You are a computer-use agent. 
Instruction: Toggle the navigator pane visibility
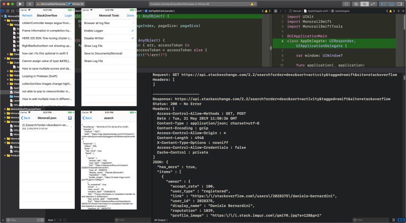tap(383, 4)
